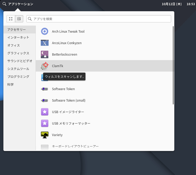Click the Software Token label
Image resolution: width=196 pixels, height=175 pixels.
click(x=64, y=89)
